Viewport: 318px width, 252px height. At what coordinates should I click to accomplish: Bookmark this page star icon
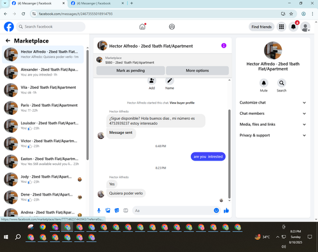coord(291,14)
